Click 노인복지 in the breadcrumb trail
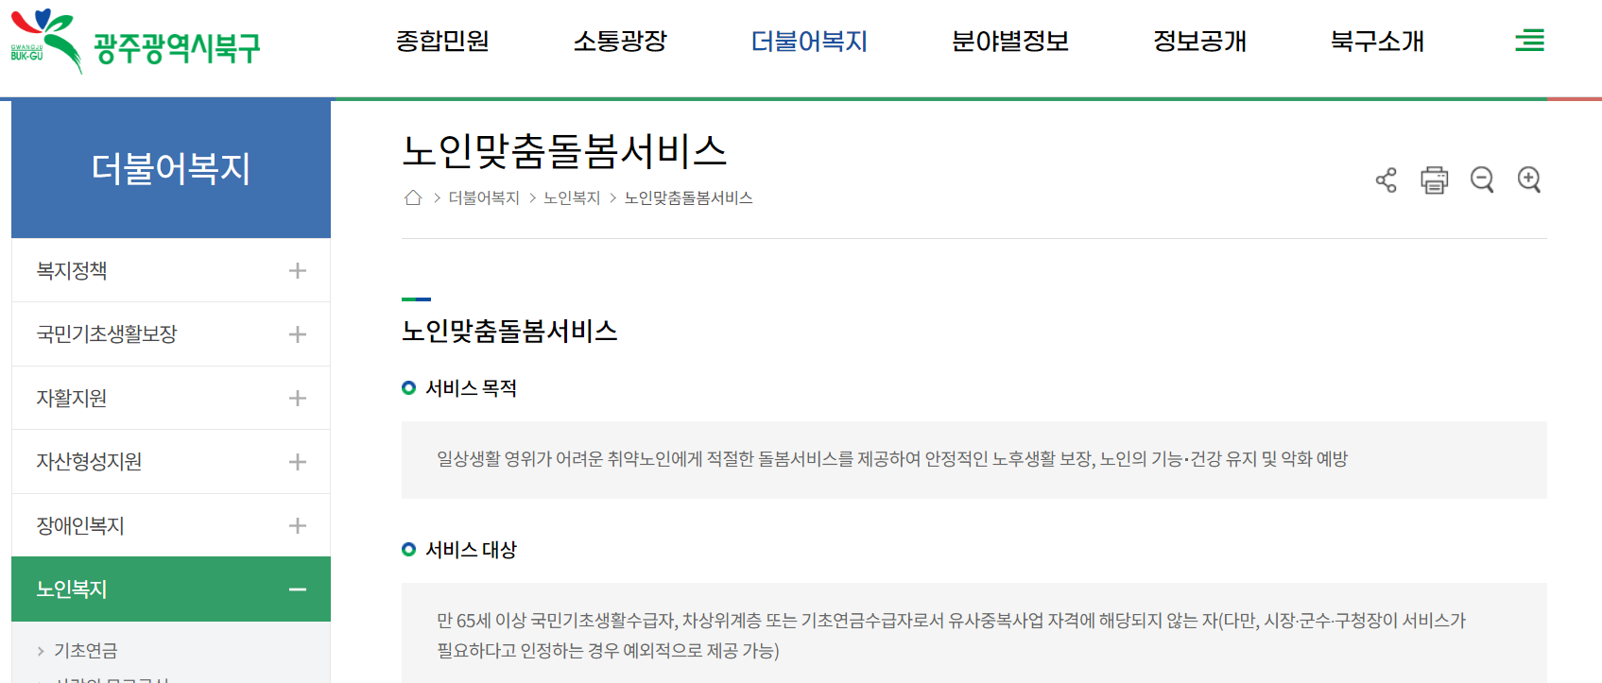This screenshot has height=683, width=1602. (x=573, y=197)
